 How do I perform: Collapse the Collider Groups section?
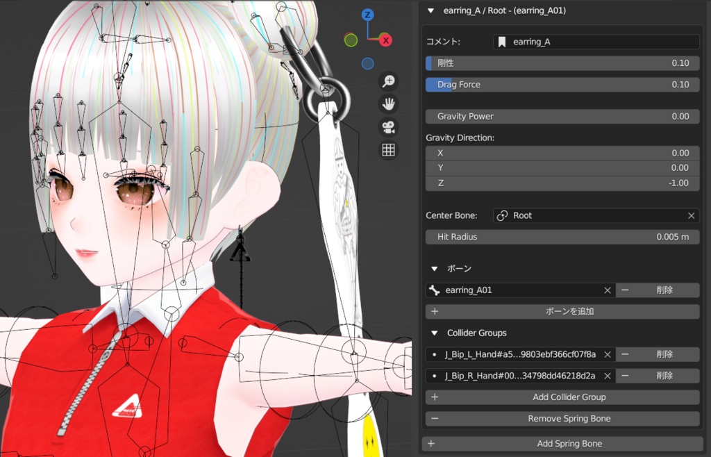tap(435, 333)
